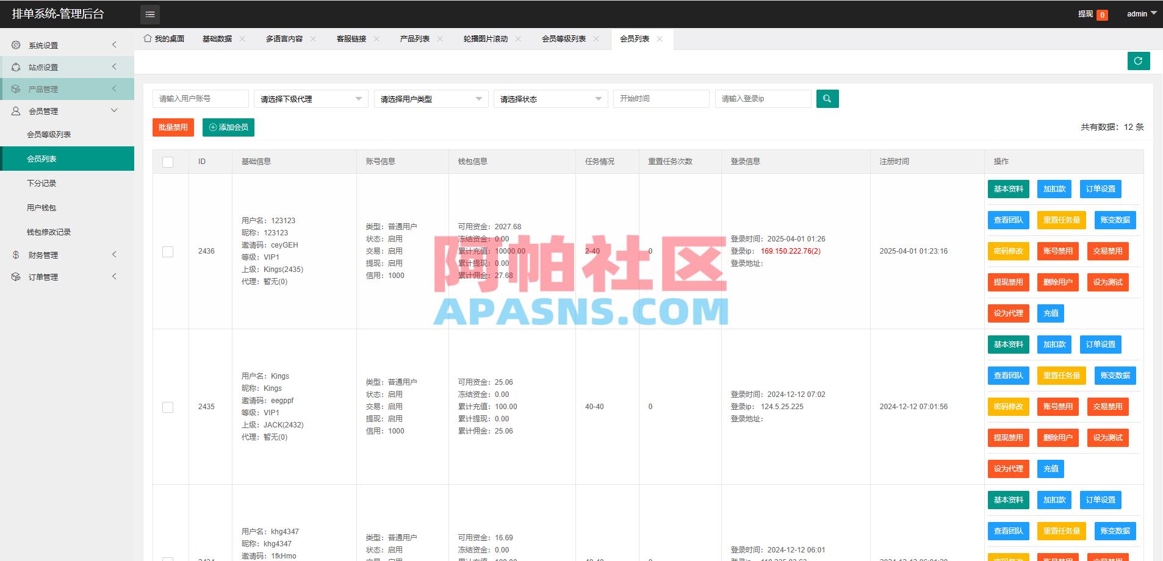Screen dimensions: 1163x561
Task: Open the hamburger menu next to 排单系统
Action: 149,13
